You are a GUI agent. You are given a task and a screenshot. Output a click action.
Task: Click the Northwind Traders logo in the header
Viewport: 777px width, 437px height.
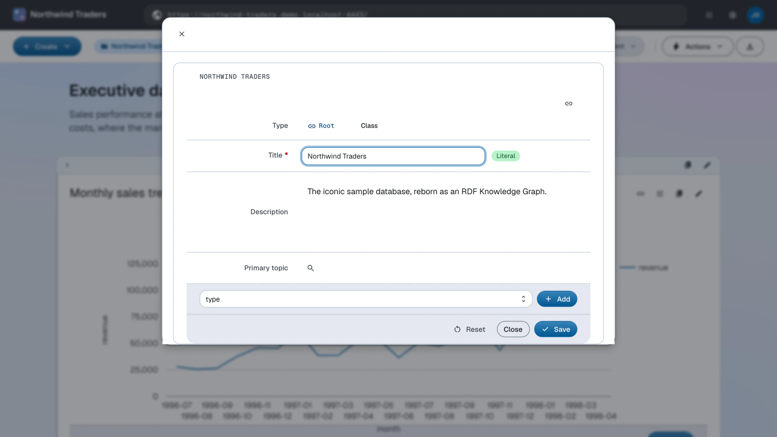pyautogui.click(x=19, y=15)
